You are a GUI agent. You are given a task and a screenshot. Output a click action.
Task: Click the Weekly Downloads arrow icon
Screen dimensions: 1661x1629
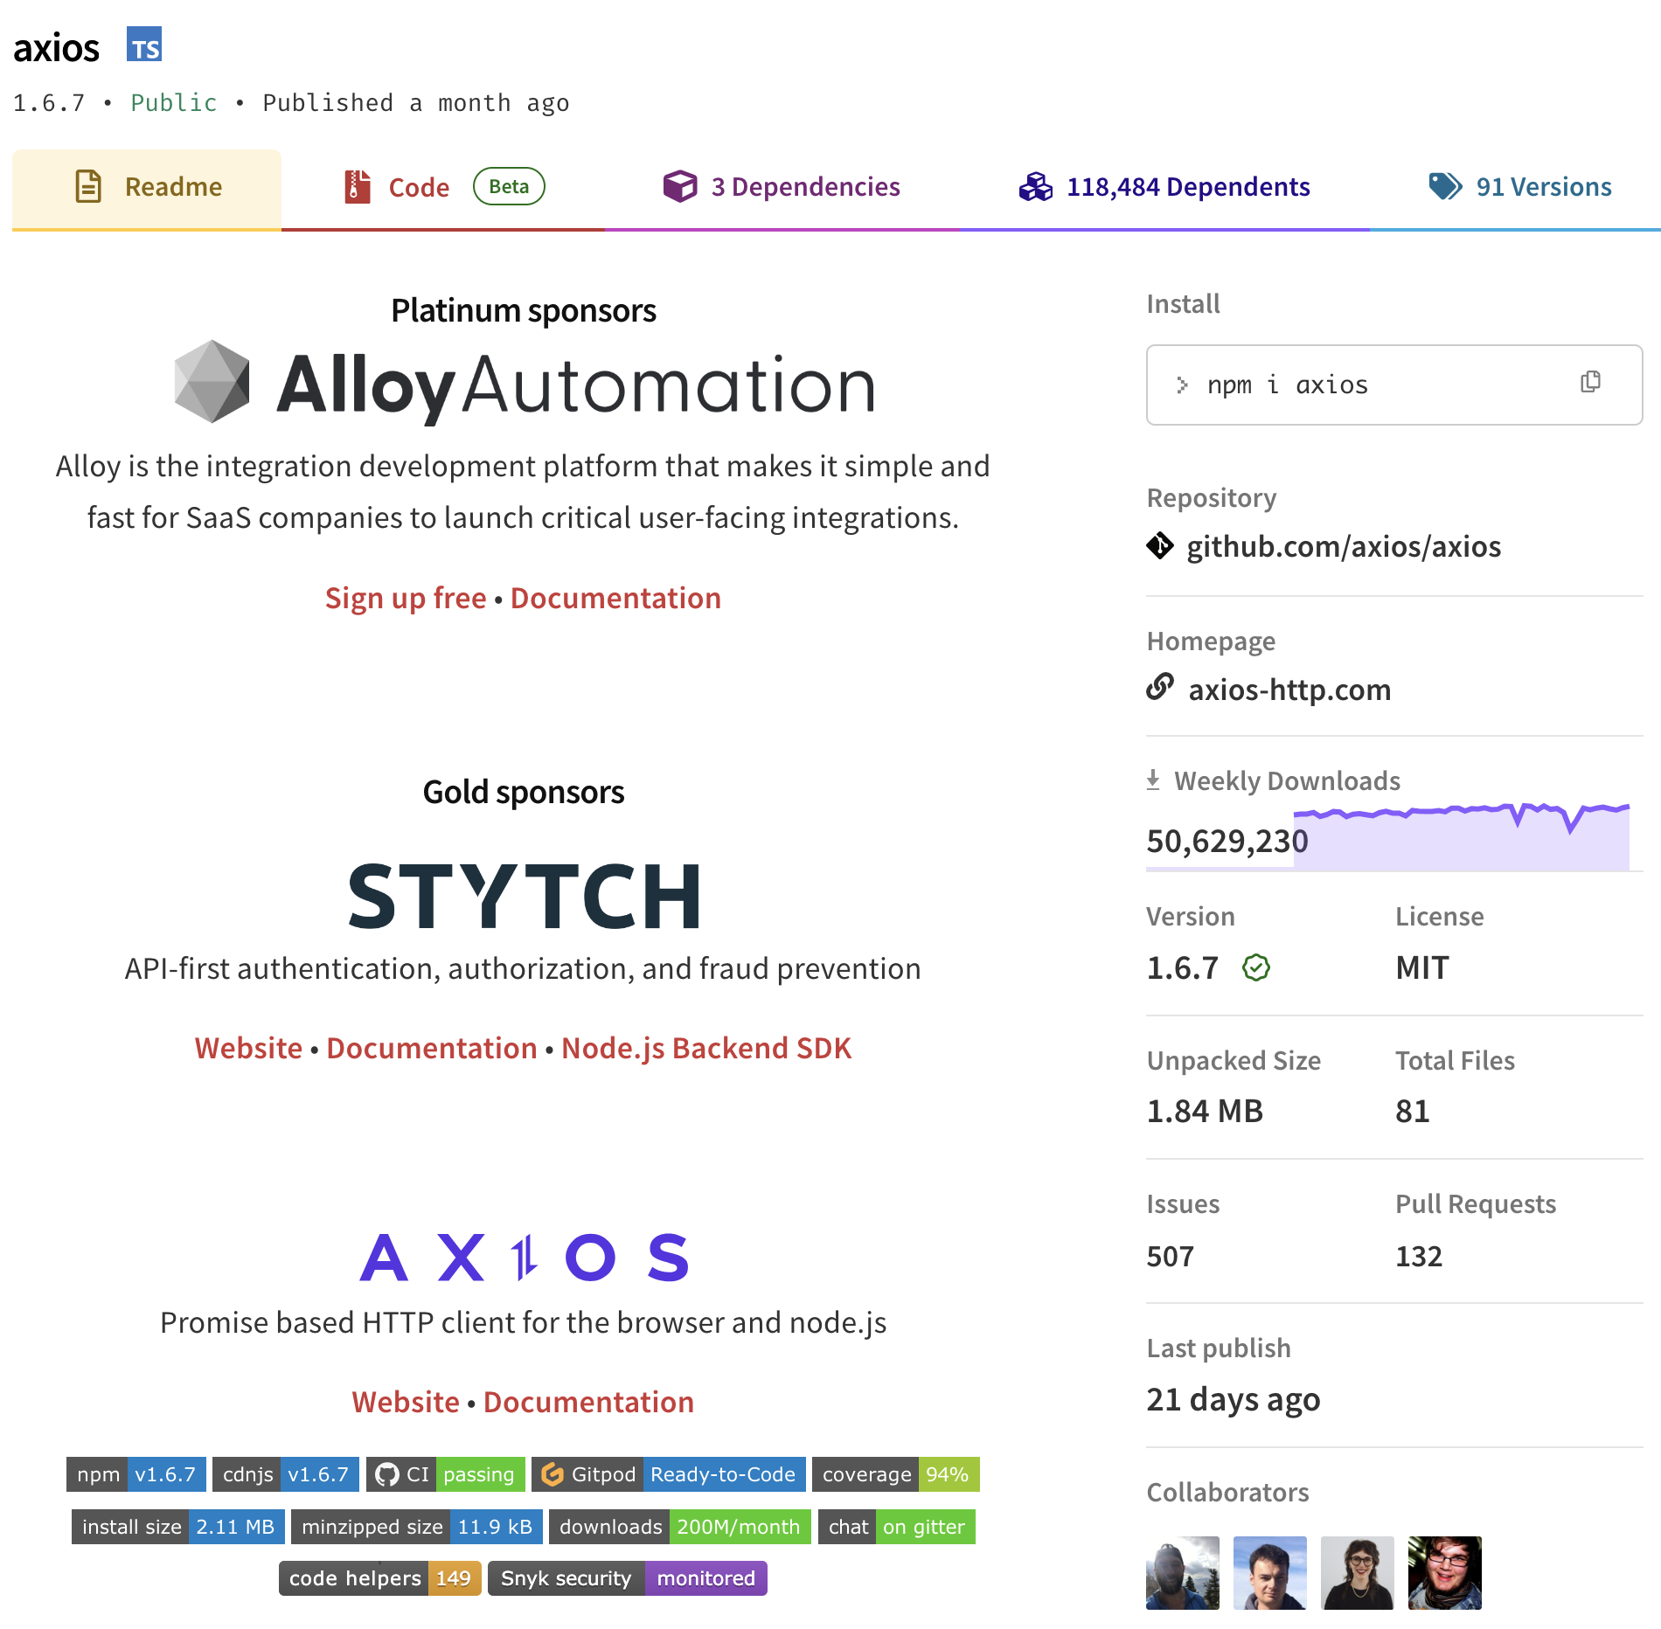(x=1153, y=780)
